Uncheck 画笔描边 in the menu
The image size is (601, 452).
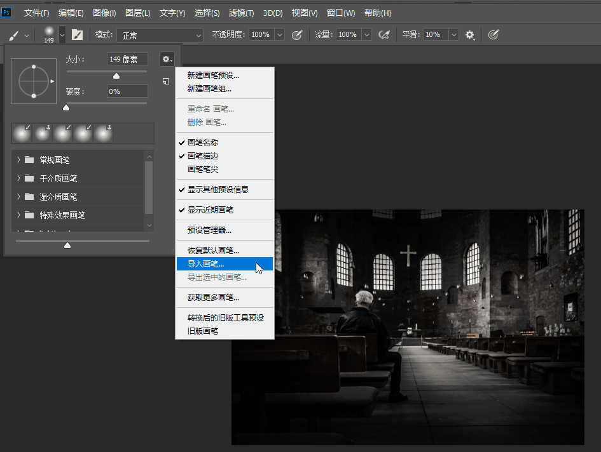(203, 156)
